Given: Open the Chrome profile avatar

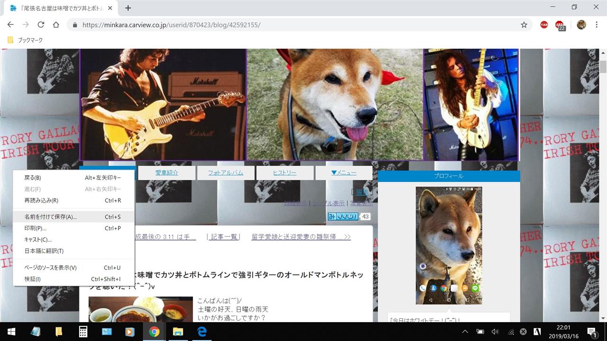Looking at the screenshot, I should [581, 25].
